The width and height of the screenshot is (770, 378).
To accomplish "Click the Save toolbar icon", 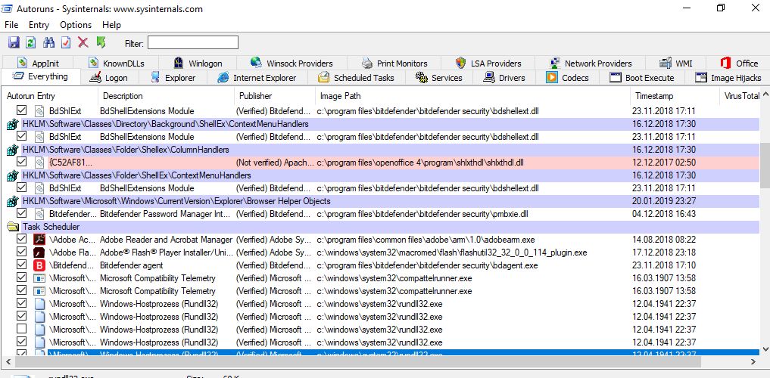I will tap(14, 42).
